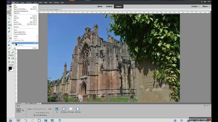Choose Open in Camera Raw
This screenshot has height=122, width=218.
(25, 9)
